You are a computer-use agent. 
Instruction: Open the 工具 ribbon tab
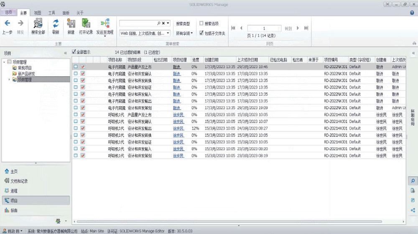pos(51,13)
